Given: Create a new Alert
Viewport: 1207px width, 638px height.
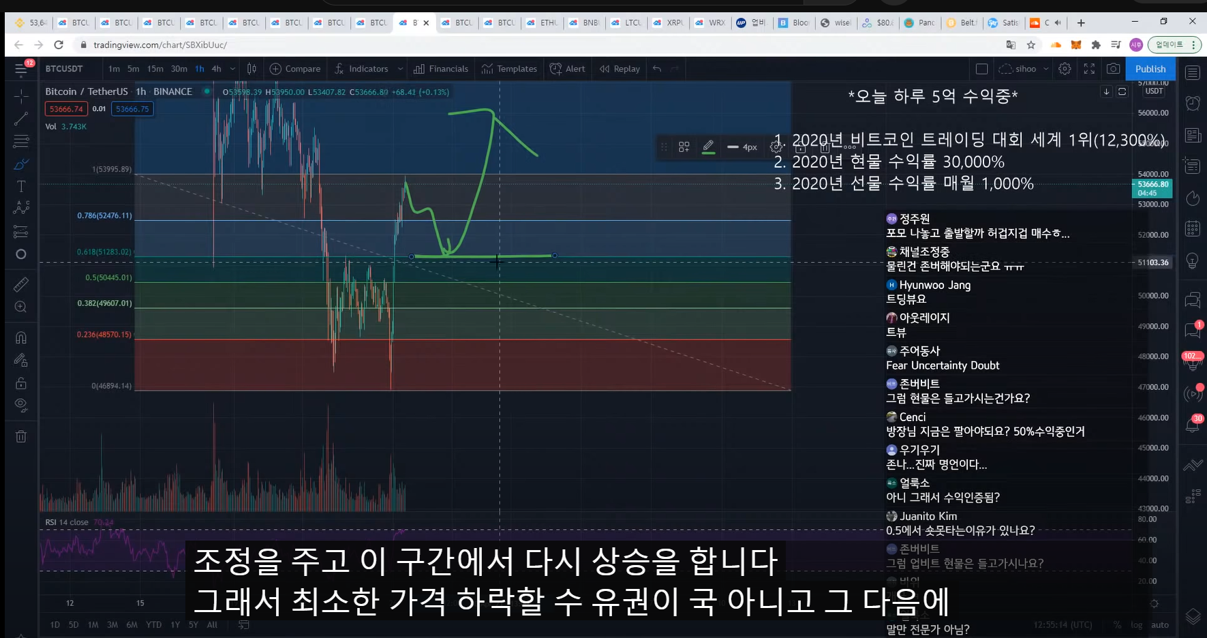Looking at the screenshot, I should [x=568, y=69].
